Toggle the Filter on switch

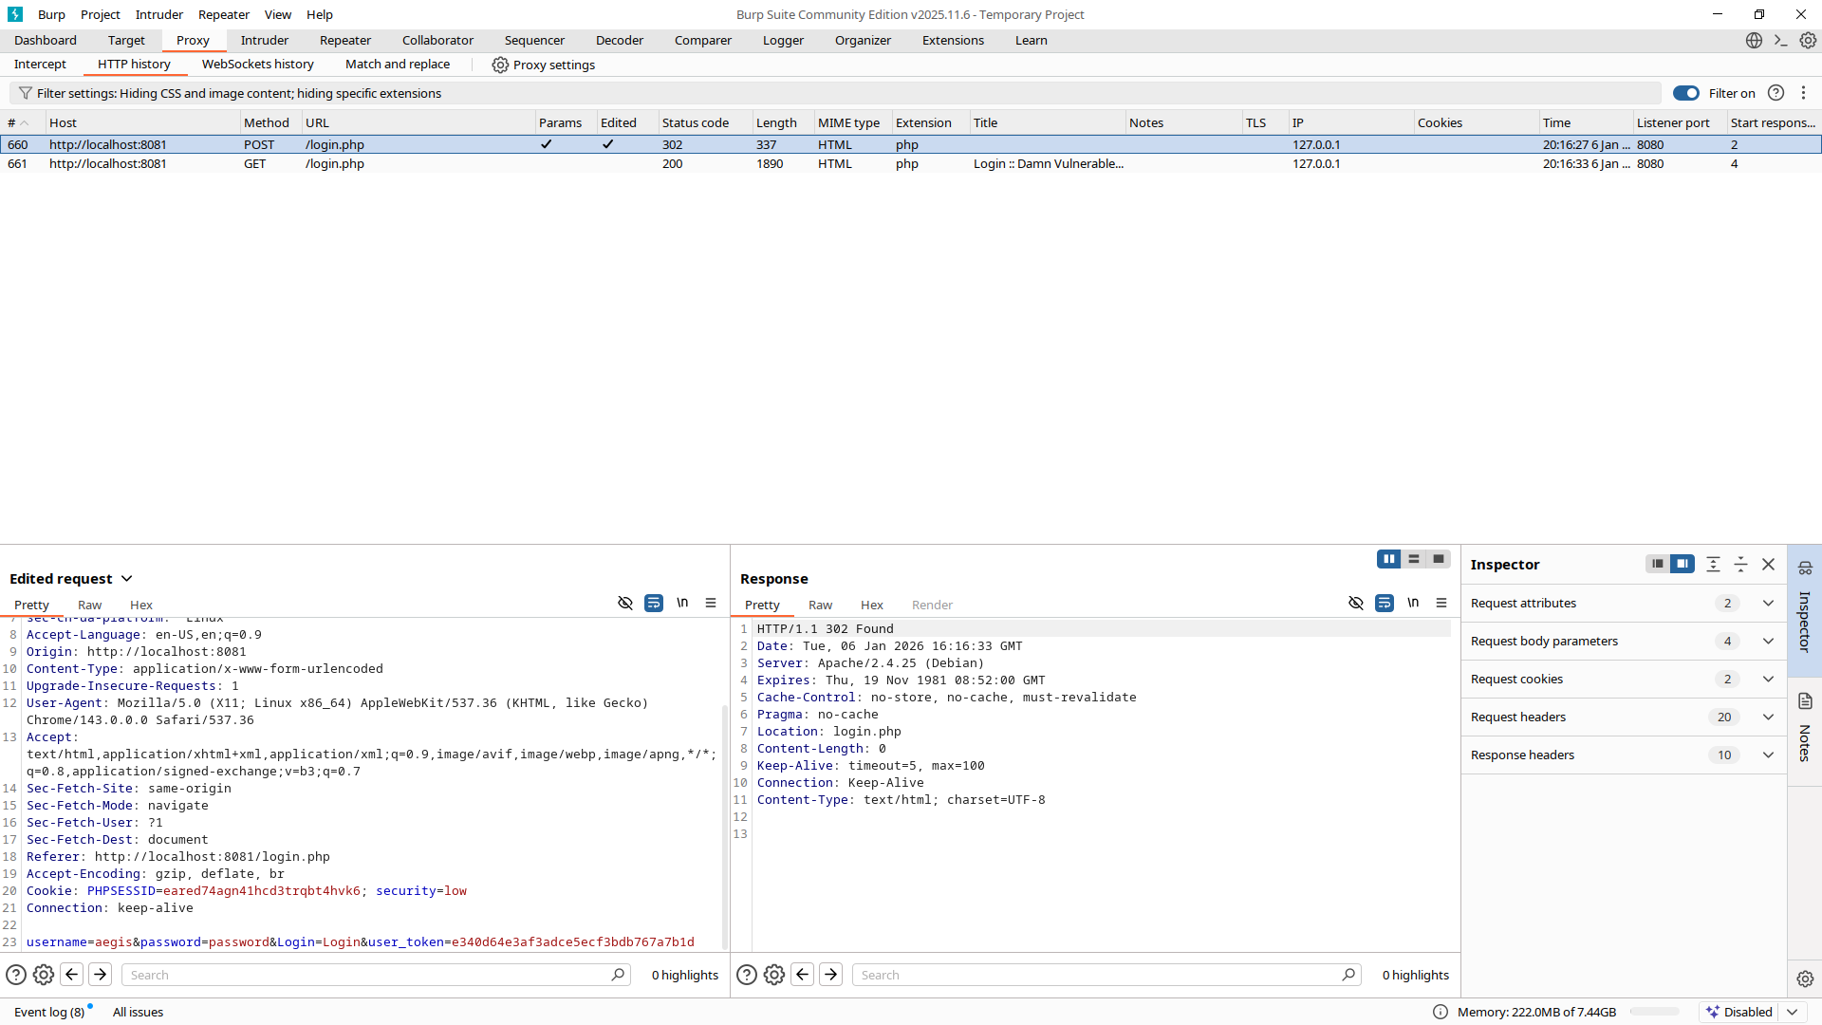pos(1686,93)
